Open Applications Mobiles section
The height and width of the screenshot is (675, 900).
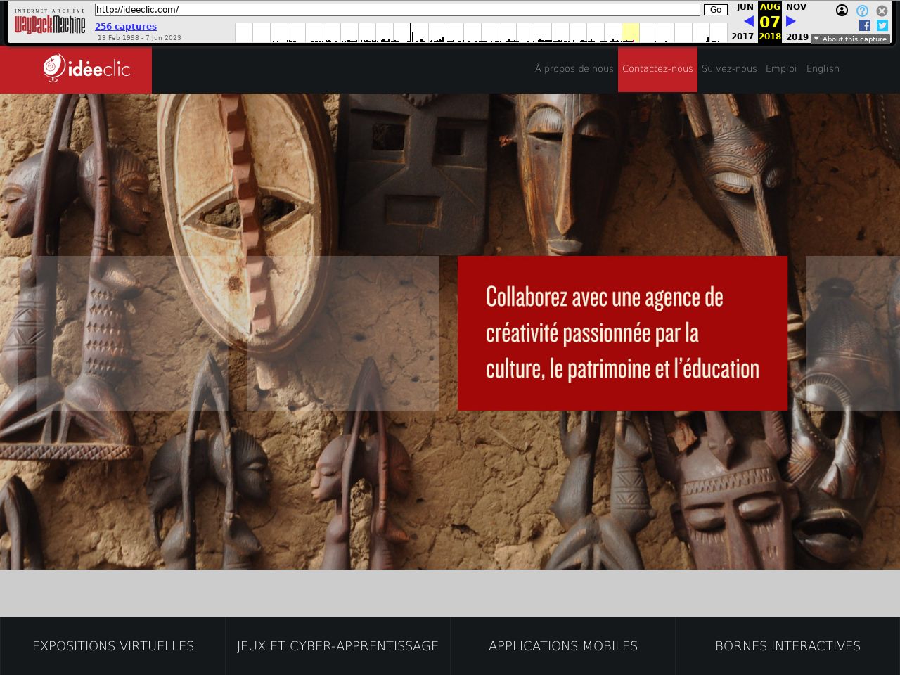tap(563, 645)
